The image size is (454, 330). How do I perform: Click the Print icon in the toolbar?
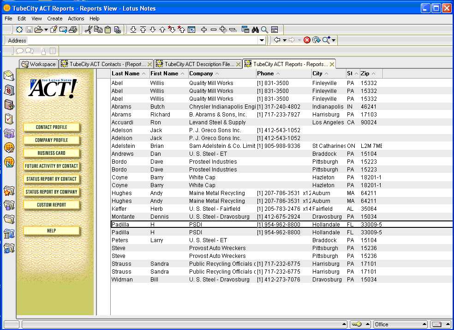[73, 30]
